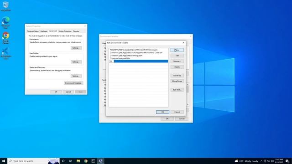Image resolution: width=292 pixels, height=164 pixels.
Task: Select the mingw64 bin path entry
Action: pyautogui.click(x=138, y=58)
